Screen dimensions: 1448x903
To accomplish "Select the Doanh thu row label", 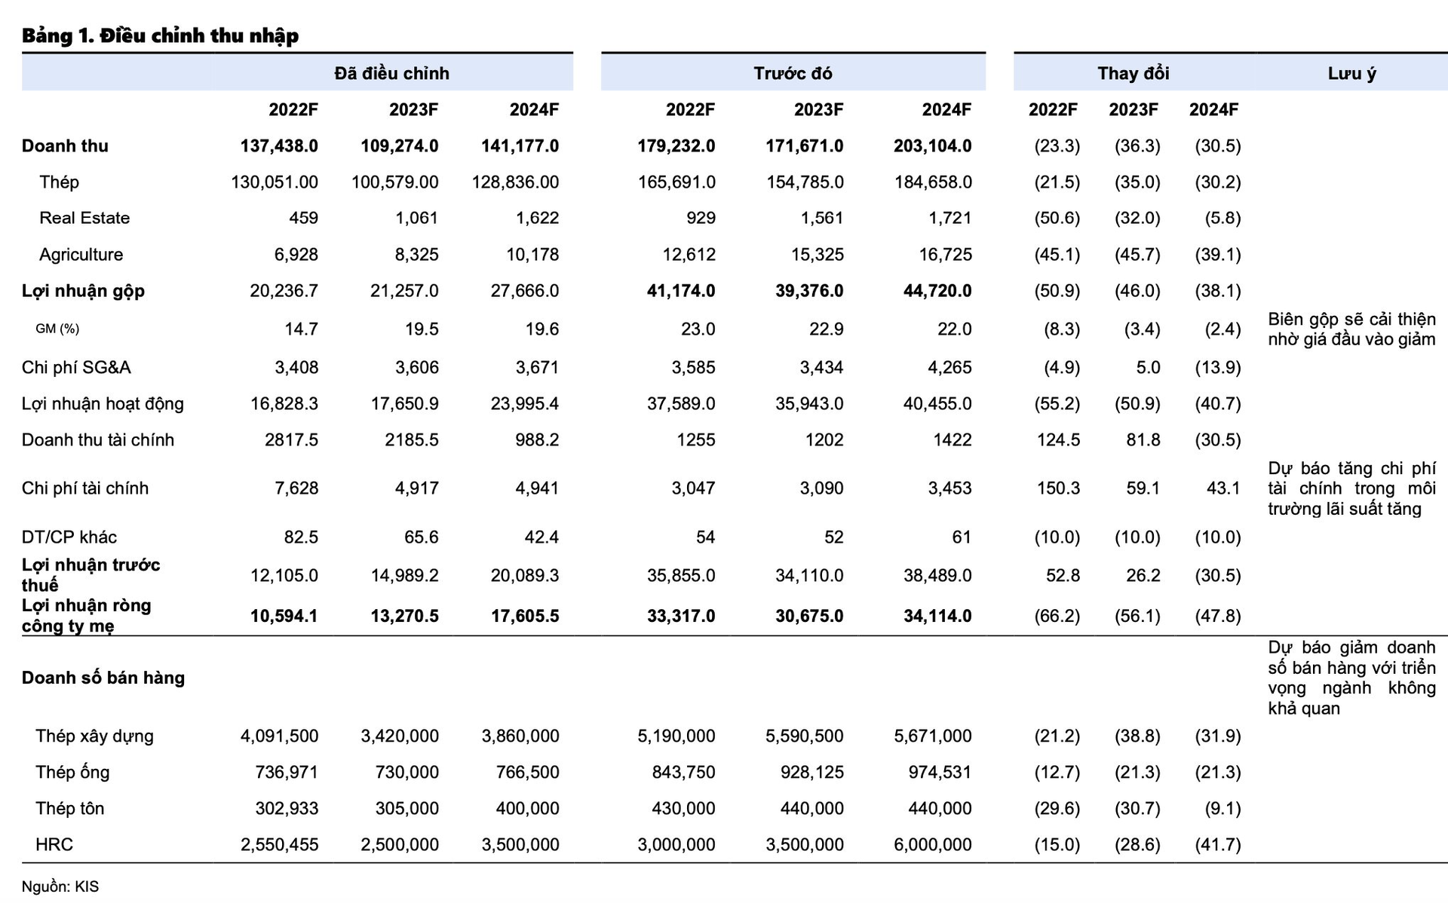I will click(65, 145).
